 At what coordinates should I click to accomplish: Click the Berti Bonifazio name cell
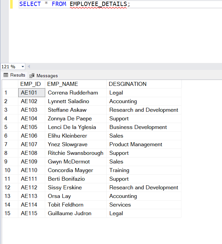pyautogui.click(x=76, y=179)
